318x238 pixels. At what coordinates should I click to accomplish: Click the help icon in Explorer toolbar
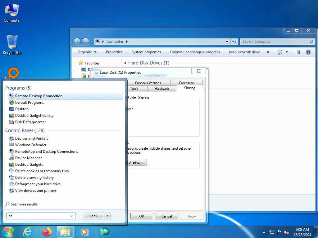pos(308,52)
